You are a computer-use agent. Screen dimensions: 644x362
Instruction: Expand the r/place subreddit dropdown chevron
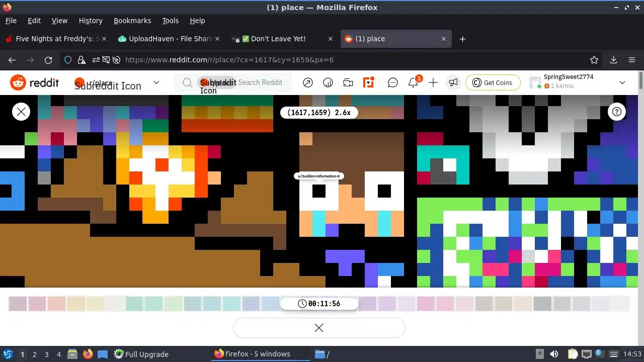pyautogui.click(x=156, y=82)
